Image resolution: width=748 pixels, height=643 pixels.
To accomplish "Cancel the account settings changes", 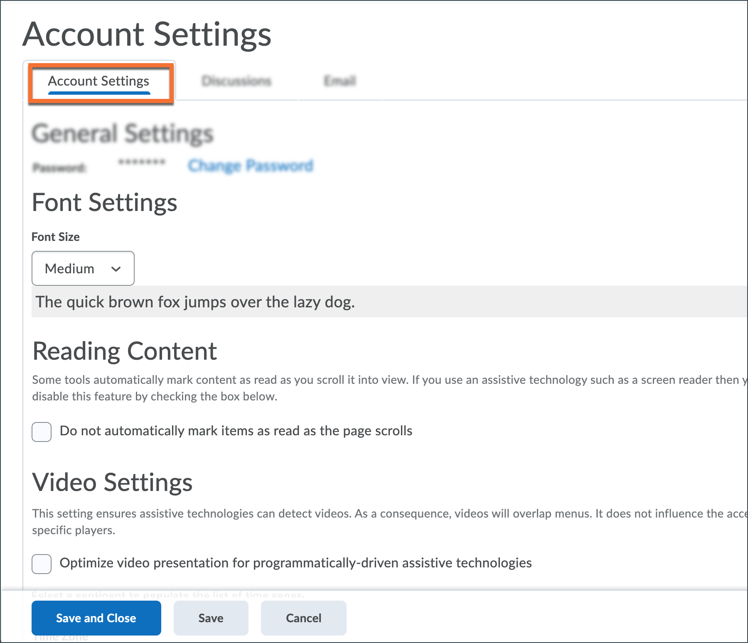I will pos(303,618).
